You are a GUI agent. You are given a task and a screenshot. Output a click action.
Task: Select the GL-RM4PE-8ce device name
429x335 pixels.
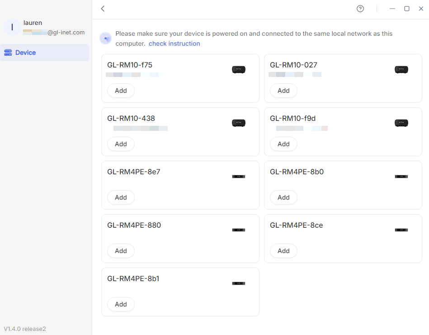297,225
